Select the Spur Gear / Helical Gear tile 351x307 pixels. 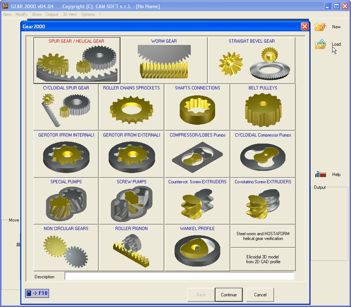[77, 60]
